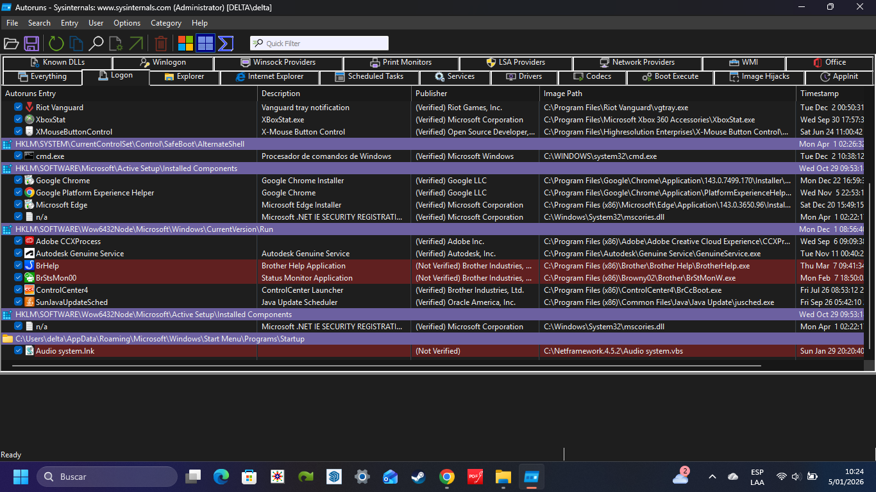The image size is (876, 492).
Task: Open Steam from the taskbar
Action: [419, 477]
